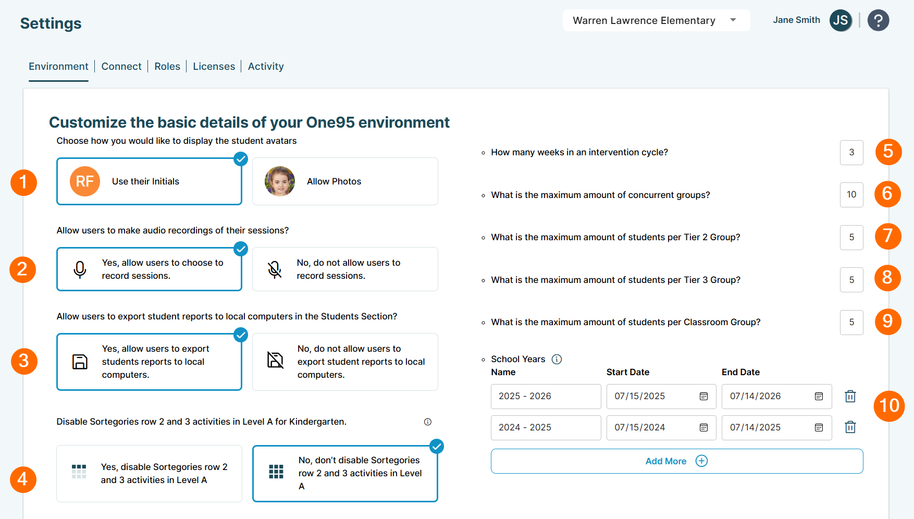Click the save disk export icon
Image resolution: width=914 pixels, height=519 pixels.
pyautogui.click(x=80, y=362)
